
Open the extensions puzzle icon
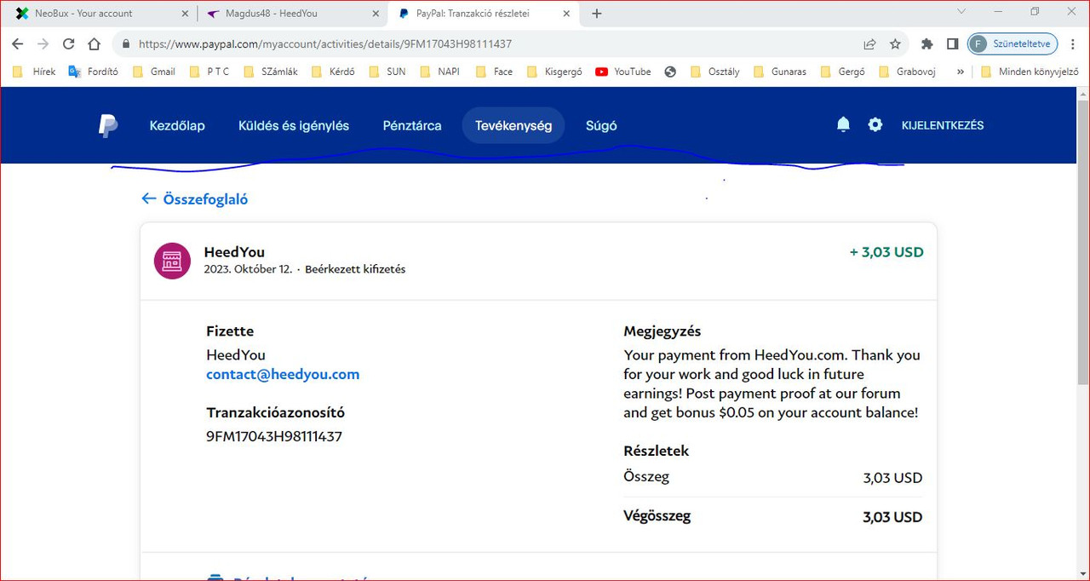pos(927,43)
